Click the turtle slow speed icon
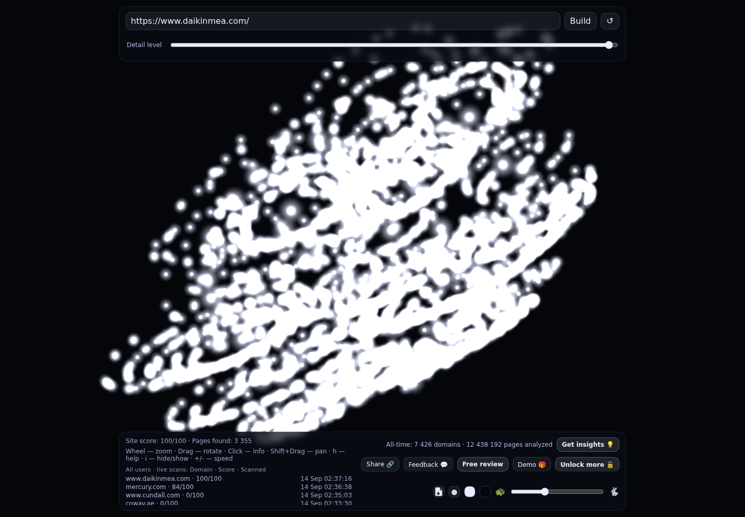This screenshot has width=745, height=517. (x=500, y=492)
